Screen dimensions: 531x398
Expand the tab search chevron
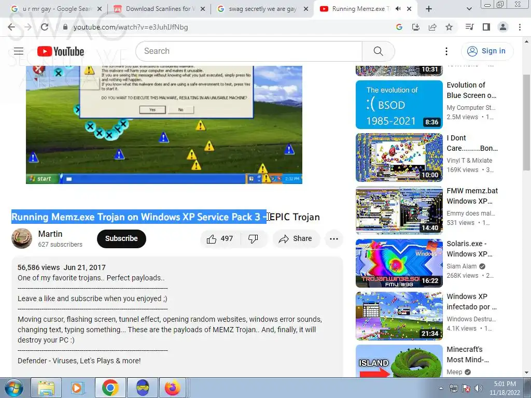pos(469,9)
